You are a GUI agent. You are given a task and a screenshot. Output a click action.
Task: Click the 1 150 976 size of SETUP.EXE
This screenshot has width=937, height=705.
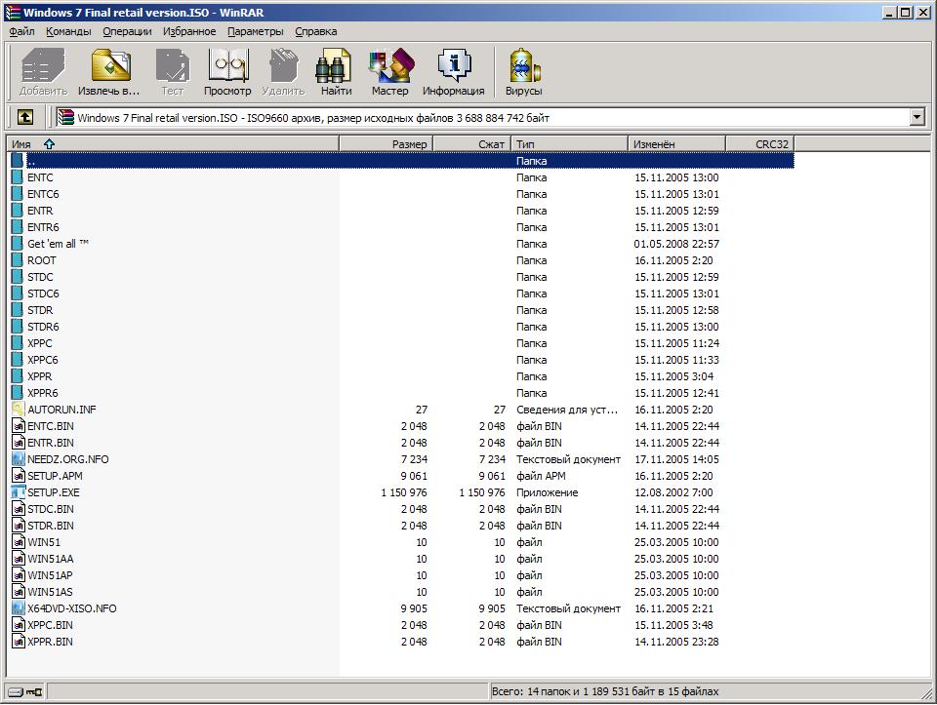404,492
